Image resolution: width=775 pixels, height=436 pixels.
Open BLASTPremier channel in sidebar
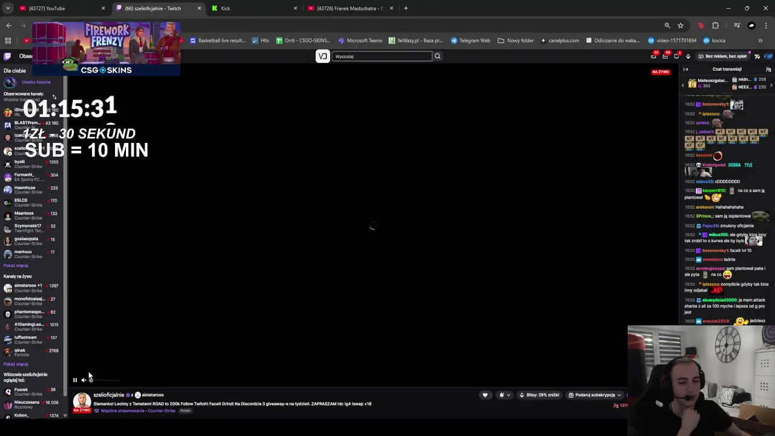click(x=31, y=125)
